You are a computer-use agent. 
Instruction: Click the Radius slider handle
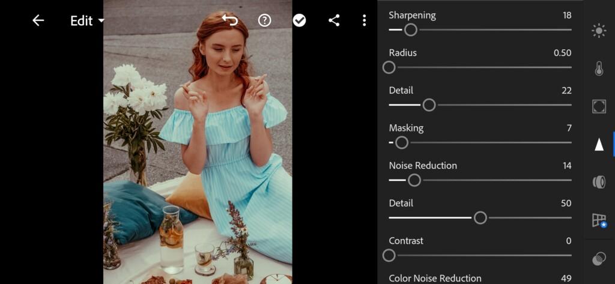tap(389, 67)
